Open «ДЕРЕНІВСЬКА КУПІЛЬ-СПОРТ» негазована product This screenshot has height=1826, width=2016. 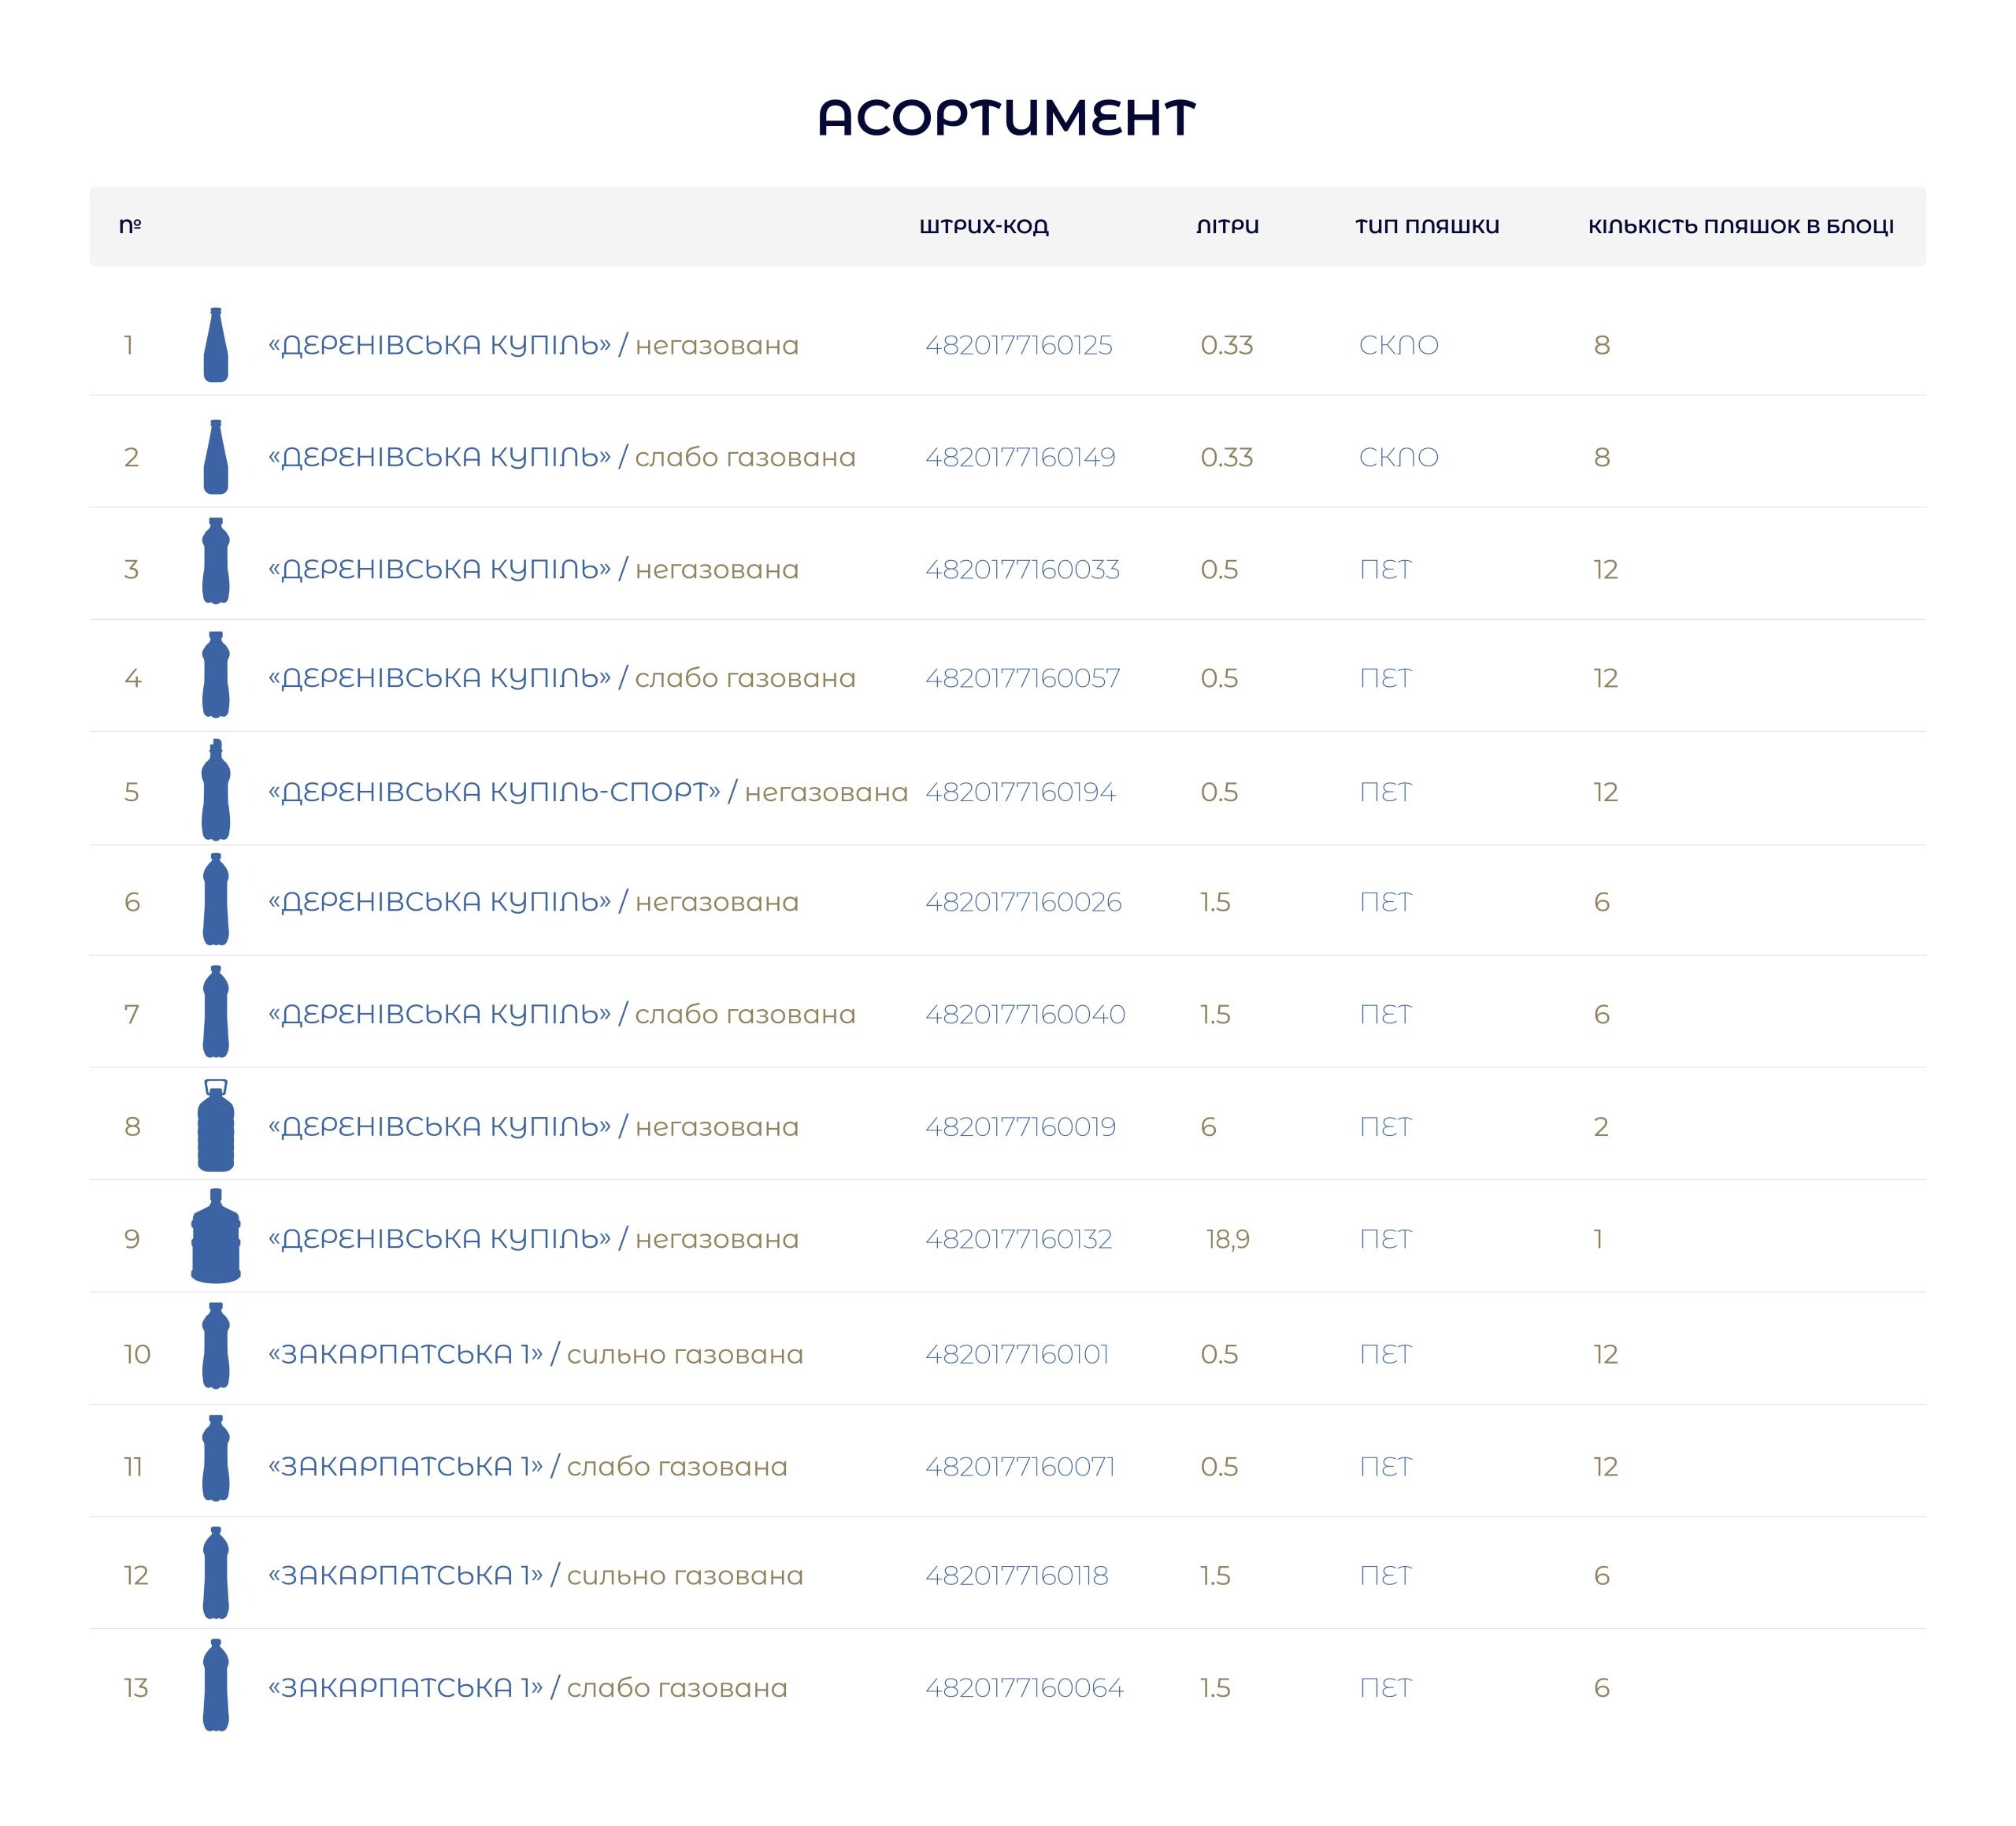588,792
